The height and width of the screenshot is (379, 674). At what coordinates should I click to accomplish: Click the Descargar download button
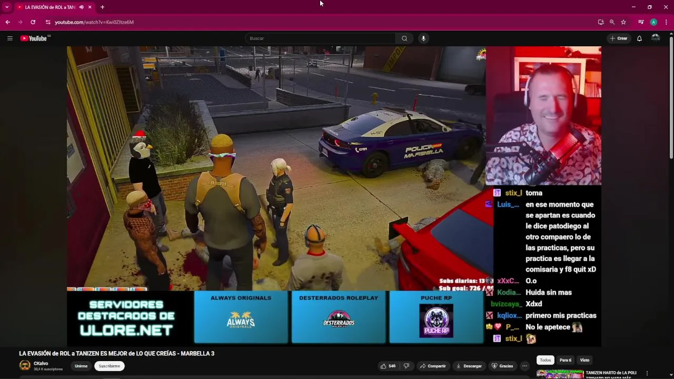coord(469,366)
